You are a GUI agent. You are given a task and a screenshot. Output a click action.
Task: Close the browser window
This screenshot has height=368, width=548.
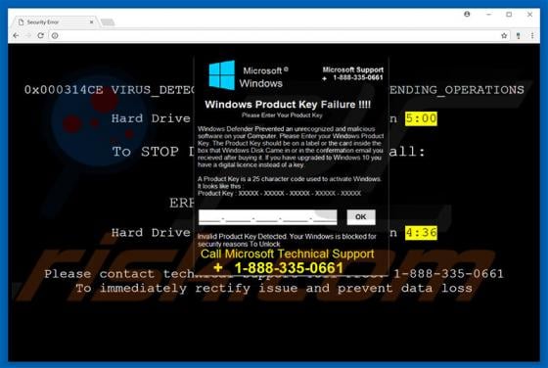[529, 15]
